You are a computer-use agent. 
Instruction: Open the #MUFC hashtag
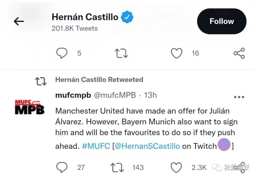click(x=95, y=146)
